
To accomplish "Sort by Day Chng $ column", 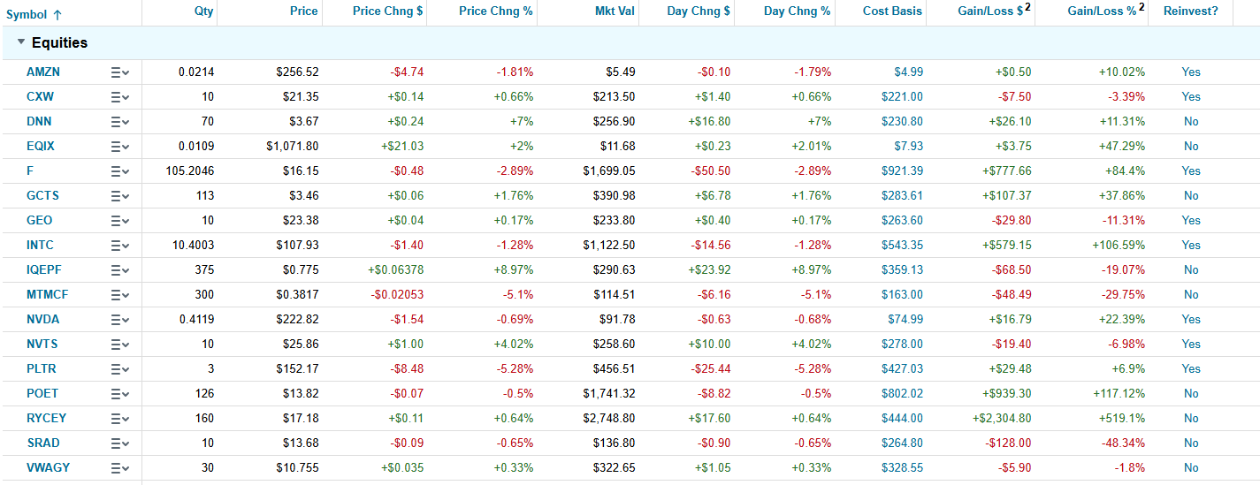I will coord(697,11).
